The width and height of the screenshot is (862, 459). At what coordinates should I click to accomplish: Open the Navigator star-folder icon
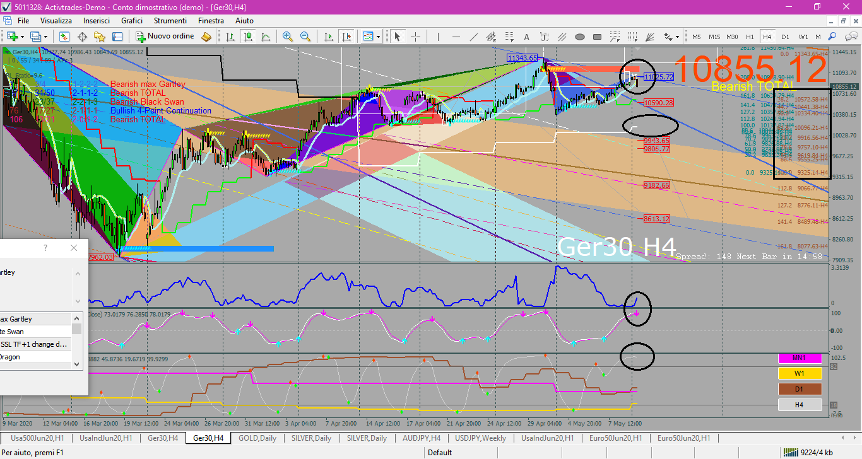pos(100,37)
